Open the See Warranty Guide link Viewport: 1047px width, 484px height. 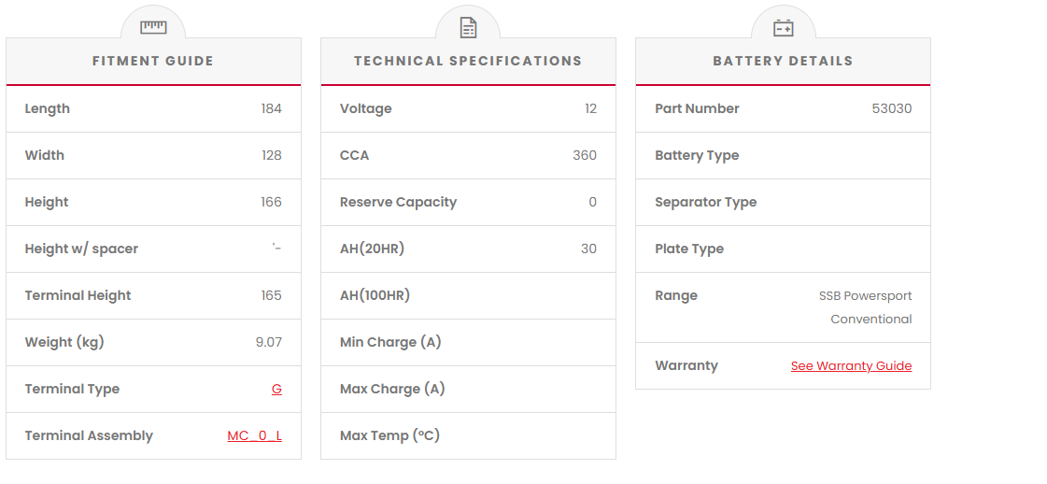click(x=851, y=366)
